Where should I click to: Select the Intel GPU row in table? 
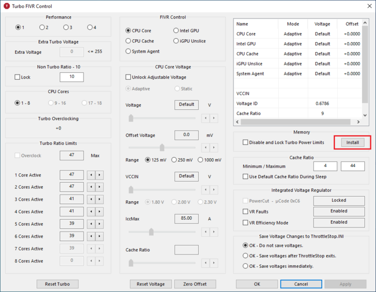297,44
